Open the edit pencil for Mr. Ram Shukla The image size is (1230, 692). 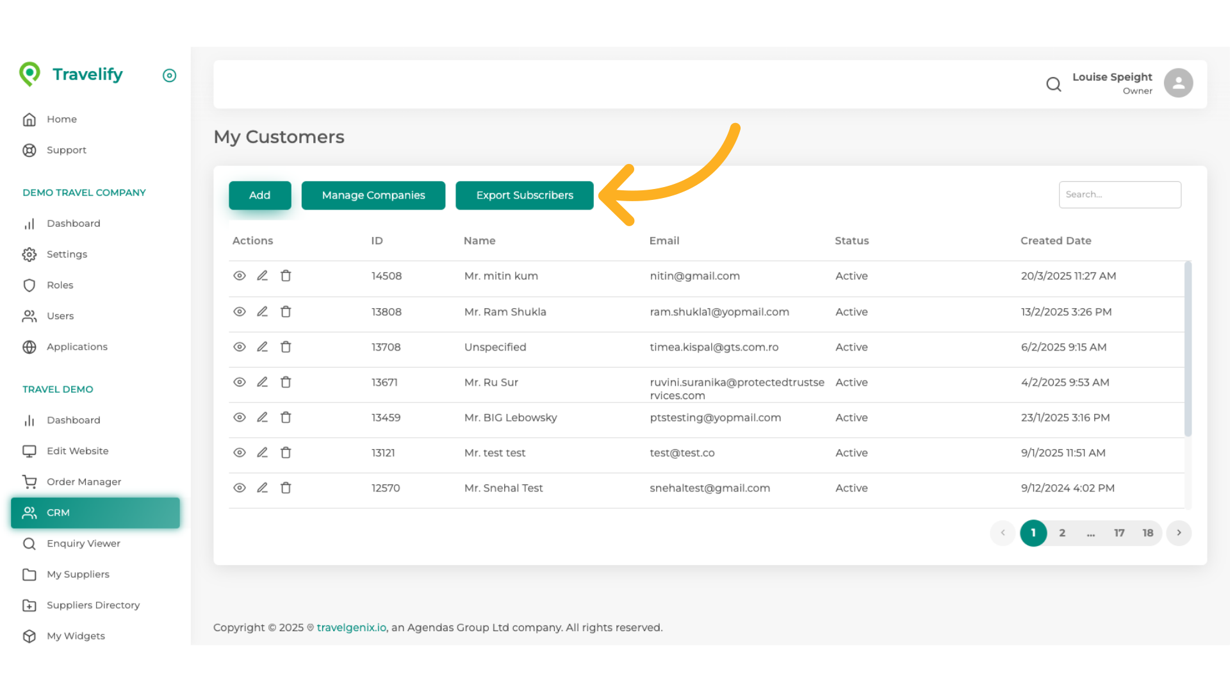click(262, 311)
